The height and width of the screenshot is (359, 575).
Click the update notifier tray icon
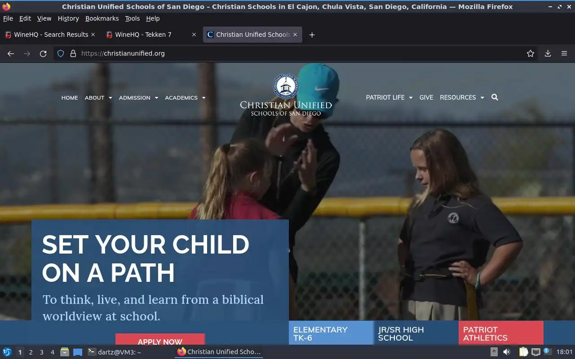tap(547, 352)
